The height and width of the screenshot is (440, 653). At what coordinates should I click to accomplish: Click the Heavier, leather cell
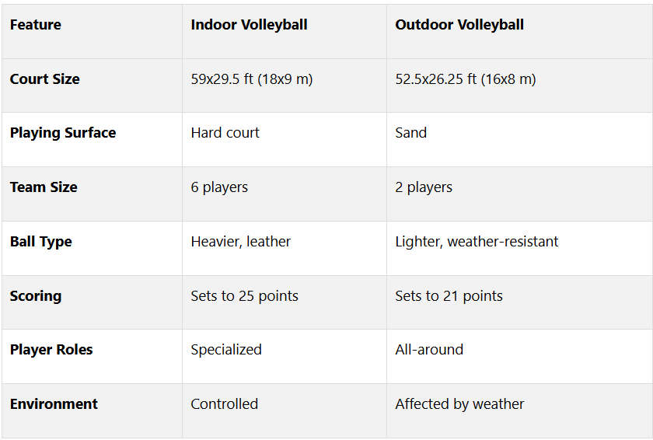coord(241,242)
